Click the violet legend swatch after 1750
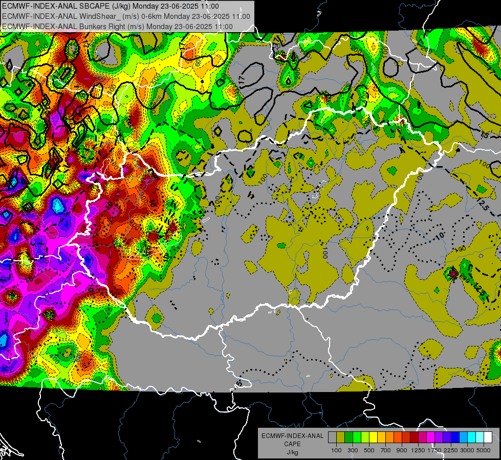This screenshot has height=460, width=501. click(x=439, y=437)
